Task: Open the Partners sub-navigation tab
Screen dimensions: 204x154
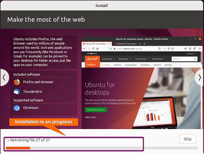Action: 157,65
